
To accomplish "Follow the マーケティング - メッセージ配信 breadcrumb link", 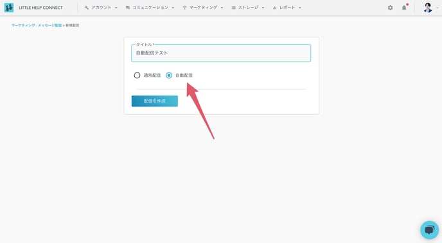I will click(37, 25).
